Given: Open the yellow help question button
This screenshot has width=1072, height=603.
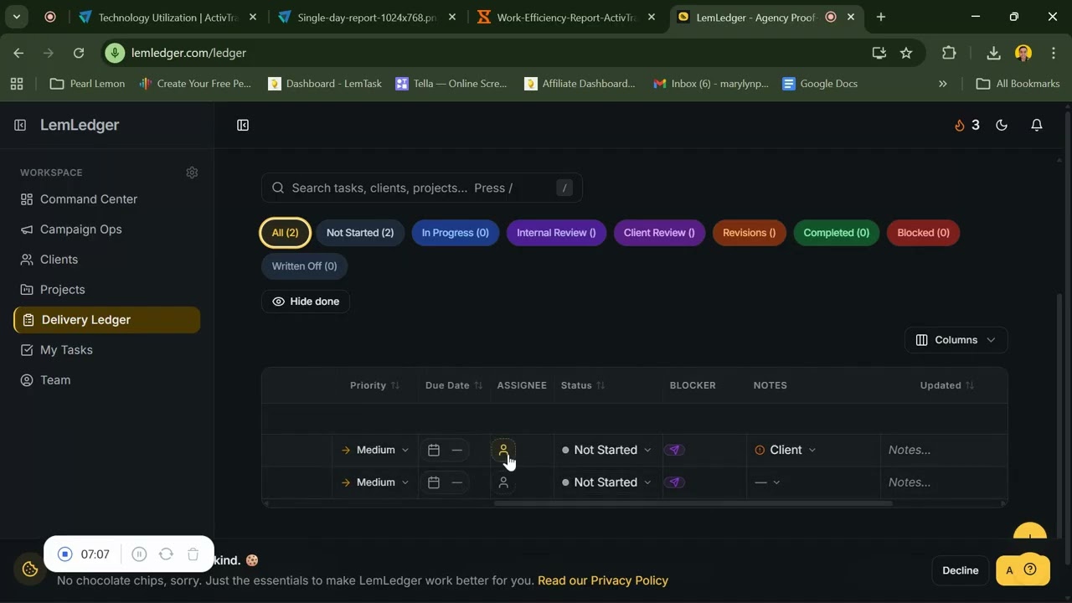Looking at the screenshot, I should point(1031,570).
